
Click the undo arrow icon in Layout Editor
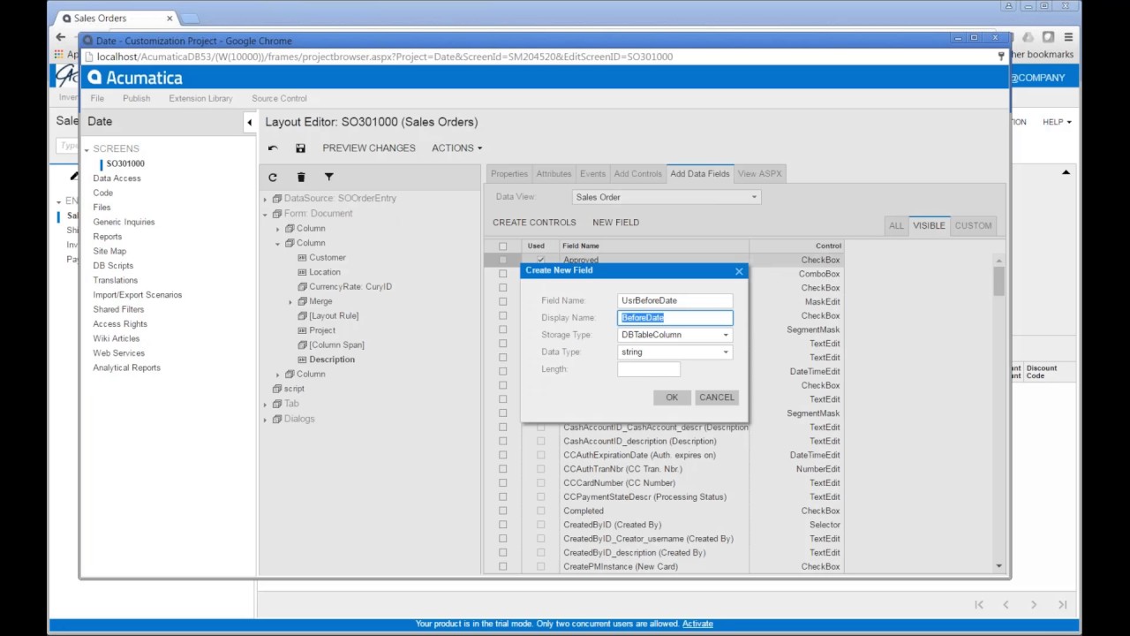tap(273, 148)
